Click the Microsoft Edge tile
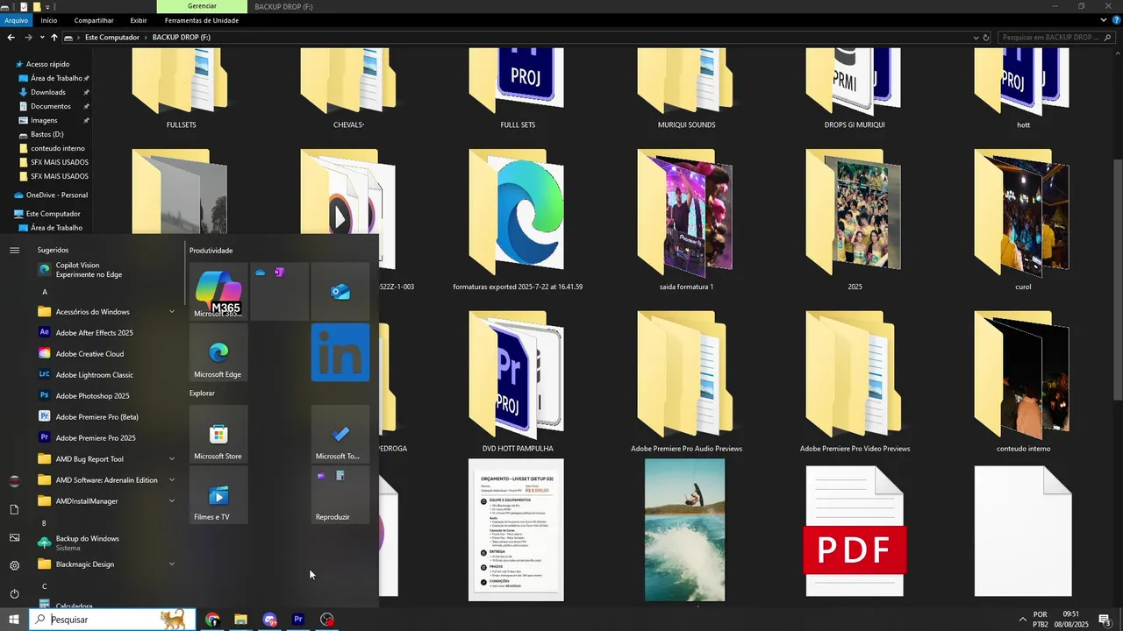 (218, 352)
